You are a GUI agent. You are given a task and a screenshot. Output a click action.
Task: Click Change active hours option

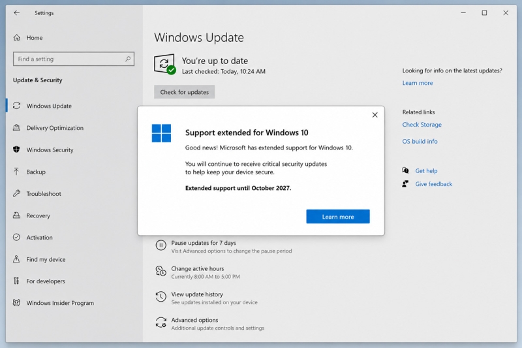(x=198, y=268)
